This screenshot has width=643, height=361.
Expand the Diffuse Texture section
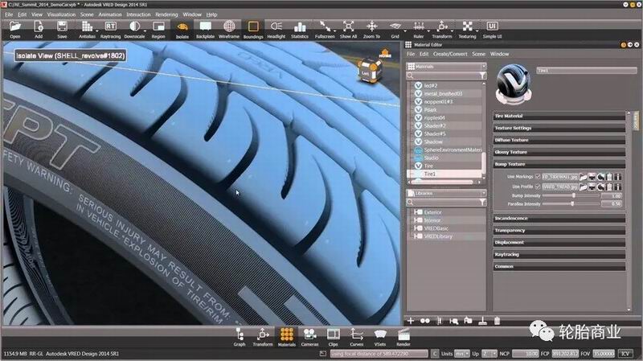[x=511, y=140]
